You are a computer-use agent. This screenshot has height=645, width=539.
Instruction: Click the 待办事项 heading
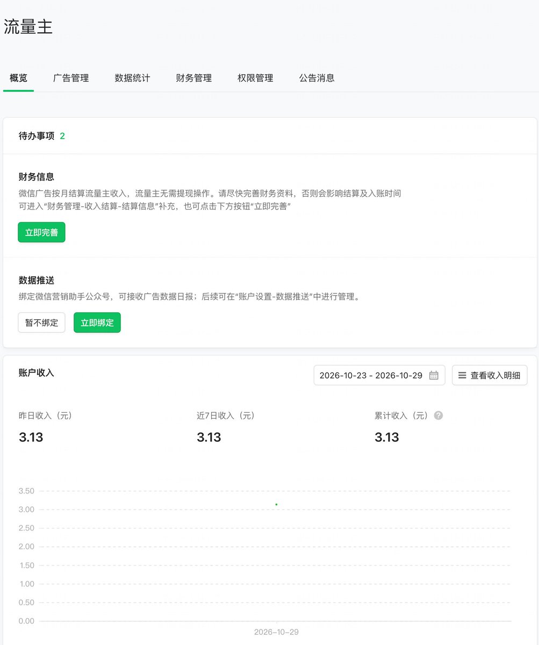pos(37,136)
